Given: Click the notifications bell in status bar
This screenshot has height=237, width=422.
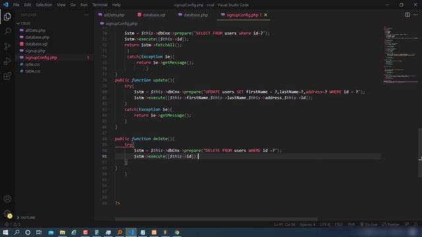Looking at the screenshot, I should coord(416,224).
